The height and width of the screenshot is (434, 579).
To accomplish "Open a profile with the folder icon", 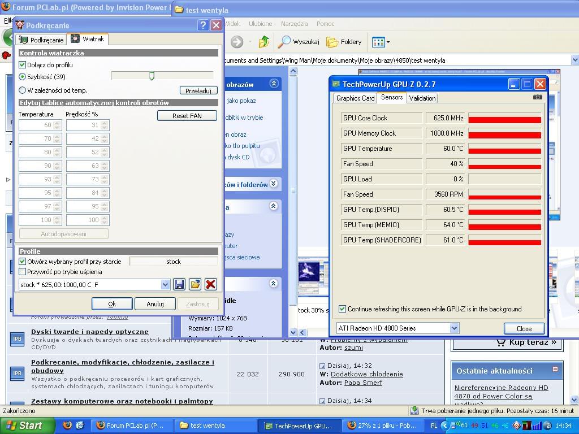I will tap(195, 285).
